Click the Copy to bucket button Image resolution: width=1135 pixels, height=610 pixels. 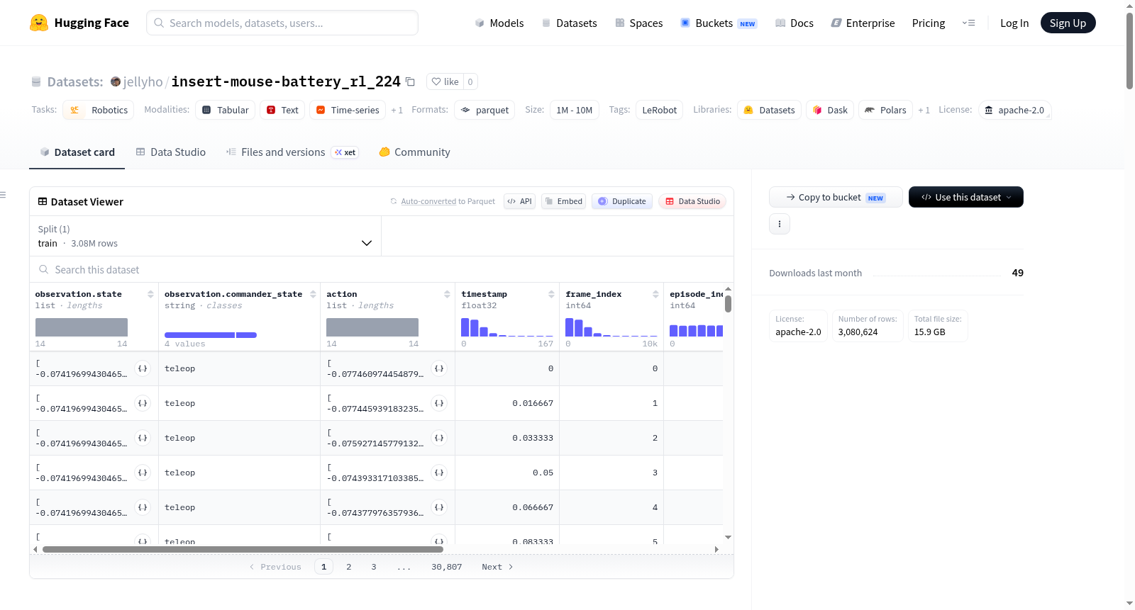836,197
